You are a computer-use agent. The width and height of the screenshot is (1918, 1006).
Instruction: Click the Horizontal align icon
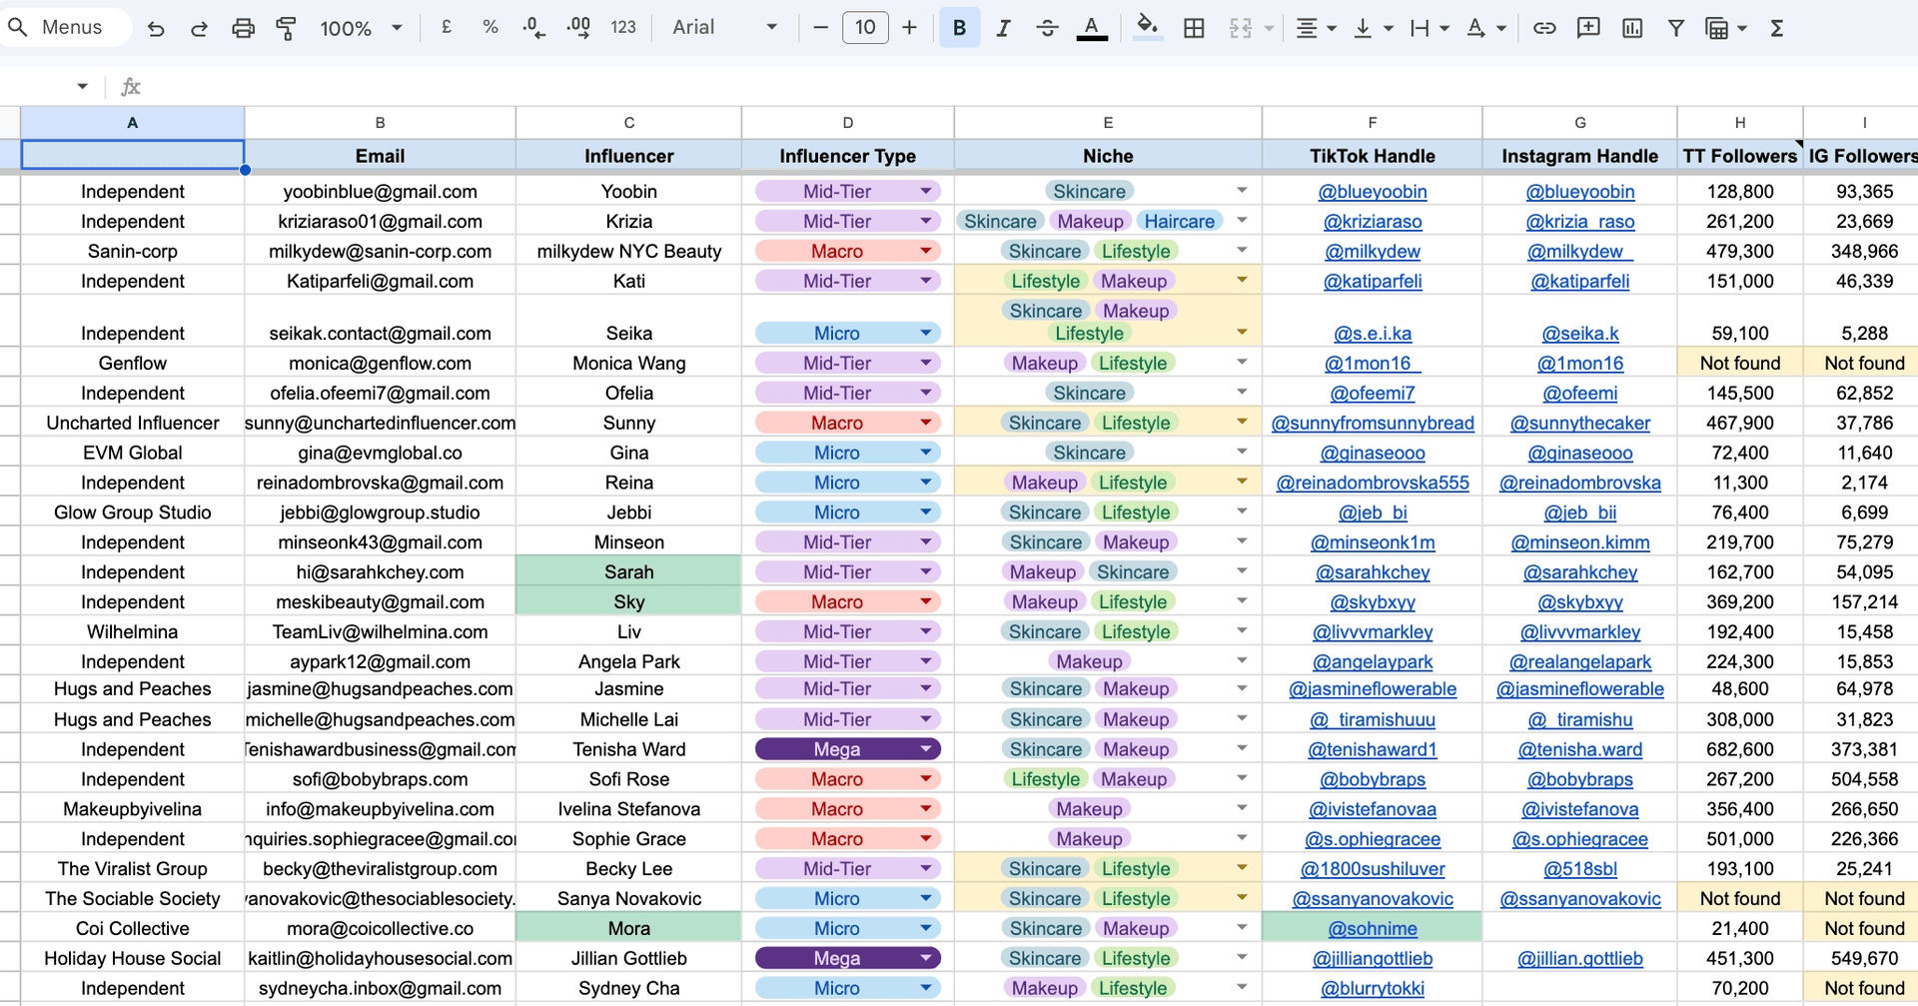coord(1307,28)
